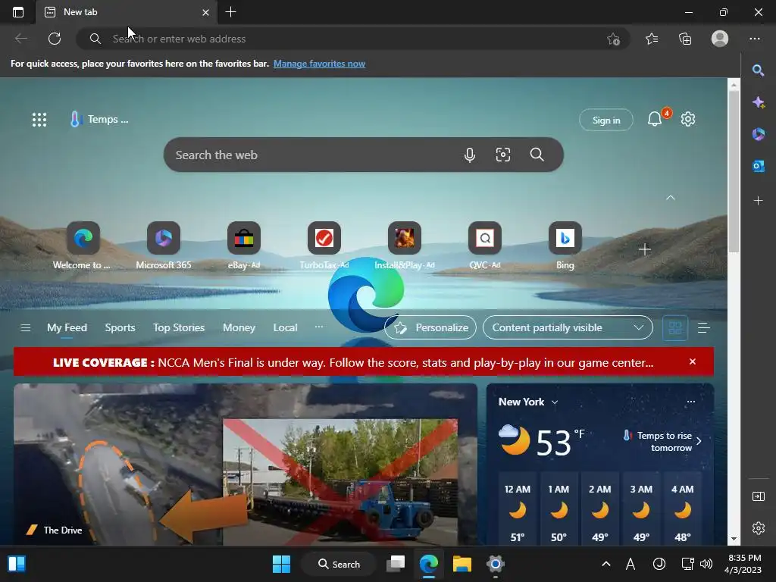Open the tab actions menu icon
This screenshot has width=776, height=582.
(18, 12)
